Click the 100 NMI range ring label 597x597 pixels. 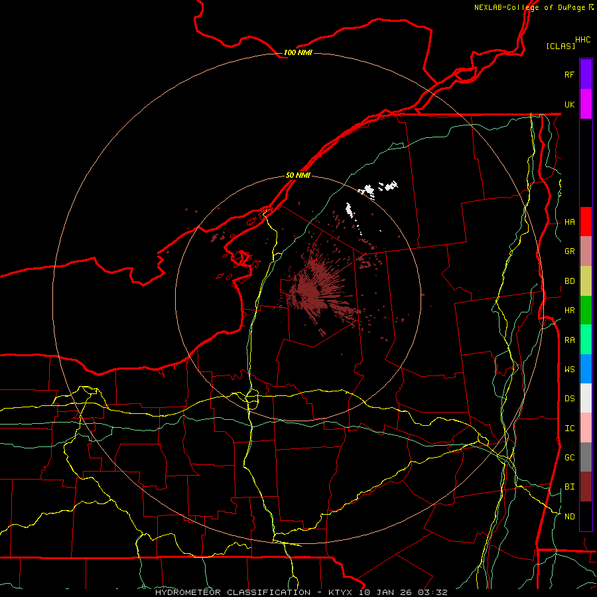tap(298, 52)
